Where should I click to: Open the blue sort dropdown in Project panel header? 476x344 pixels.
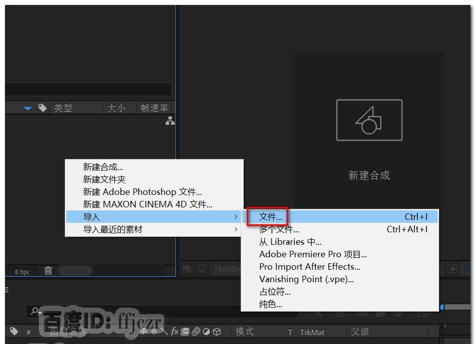tap(29, 108)
